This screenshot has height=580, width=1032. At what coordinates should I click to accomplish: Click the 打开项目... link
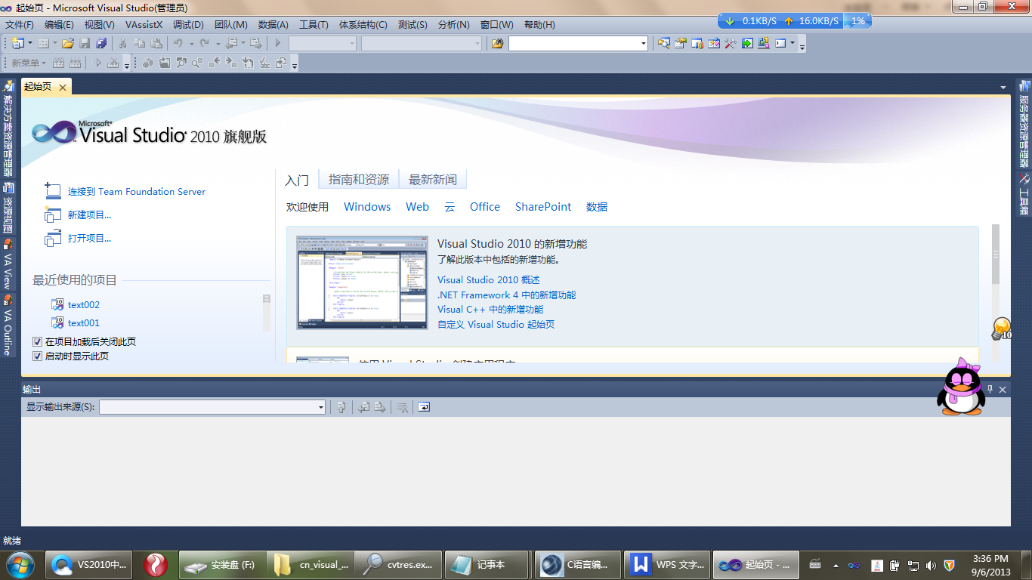(89, 239)
